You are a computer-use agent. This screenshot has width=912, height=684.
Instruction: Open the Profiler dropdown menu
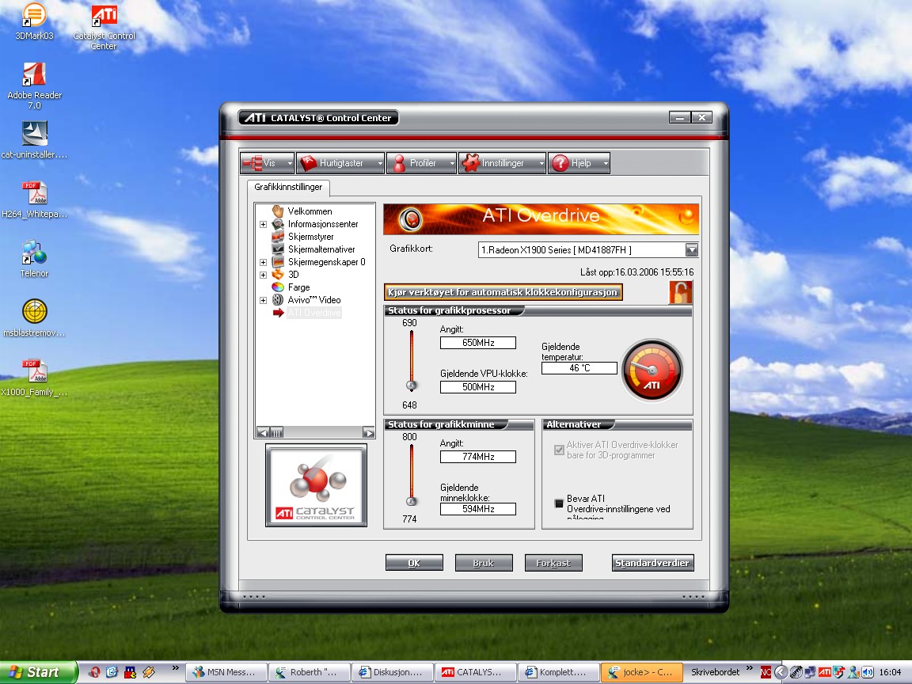pos(422,163)
